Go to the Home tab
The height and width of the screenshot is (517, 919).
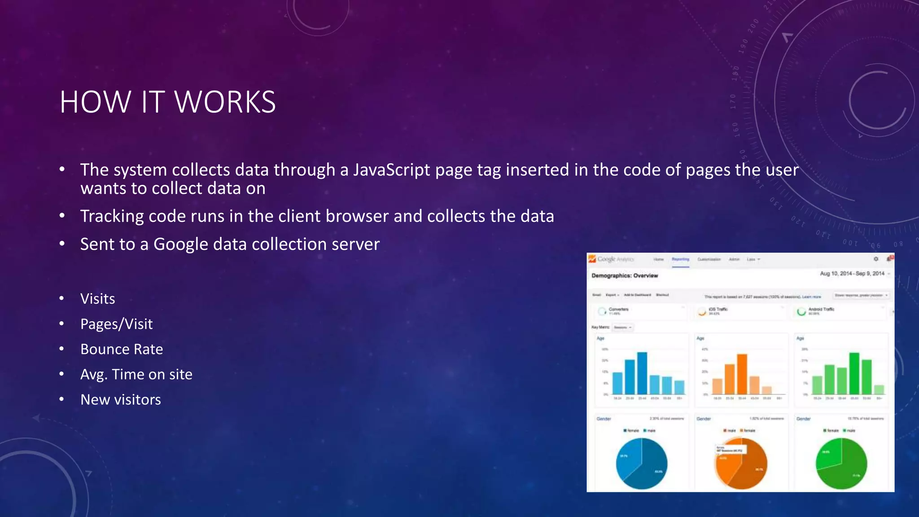pos(658,259)
